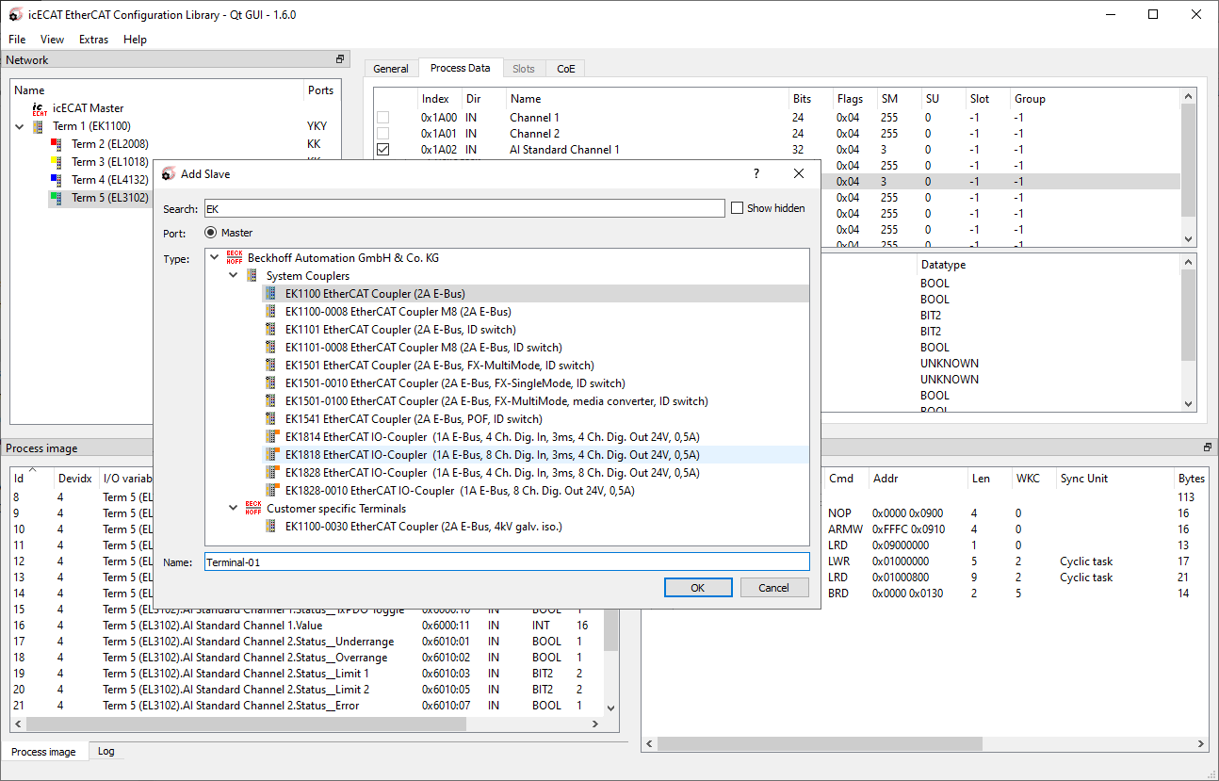Click the EK1501-0100 media converter icon

271,401
